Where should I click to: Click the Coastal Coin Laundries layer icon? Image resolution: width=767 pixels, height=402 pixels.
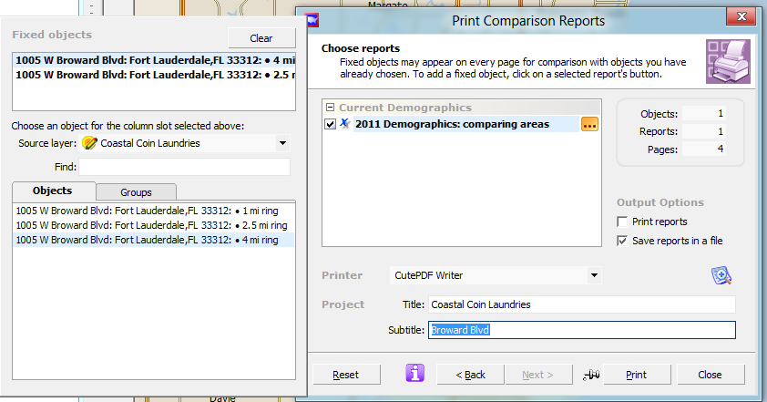(89, 143)
